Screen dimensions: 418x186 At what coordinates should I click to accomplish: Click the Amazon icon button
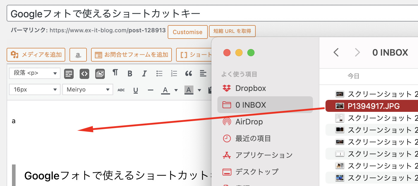coord(78,55)
